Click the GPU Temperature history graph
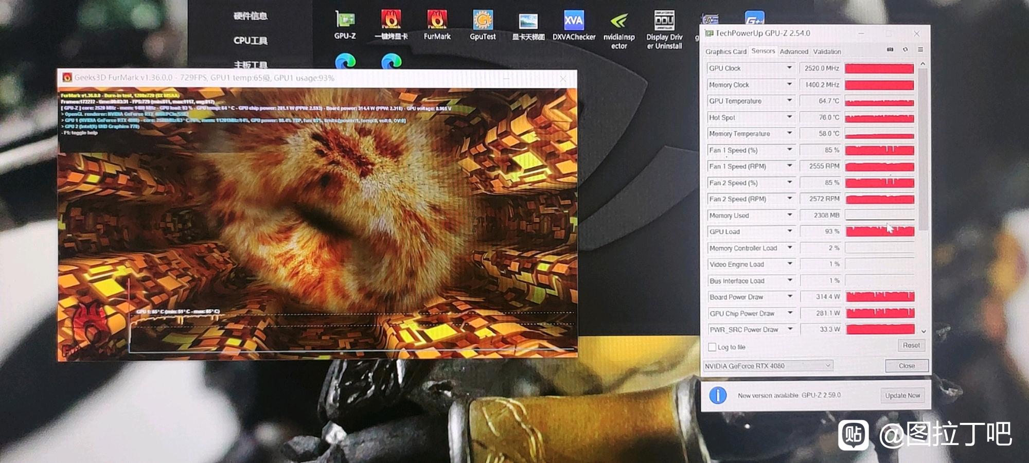The height and width of the screenshot is (463, 1029). coord(880,101)
